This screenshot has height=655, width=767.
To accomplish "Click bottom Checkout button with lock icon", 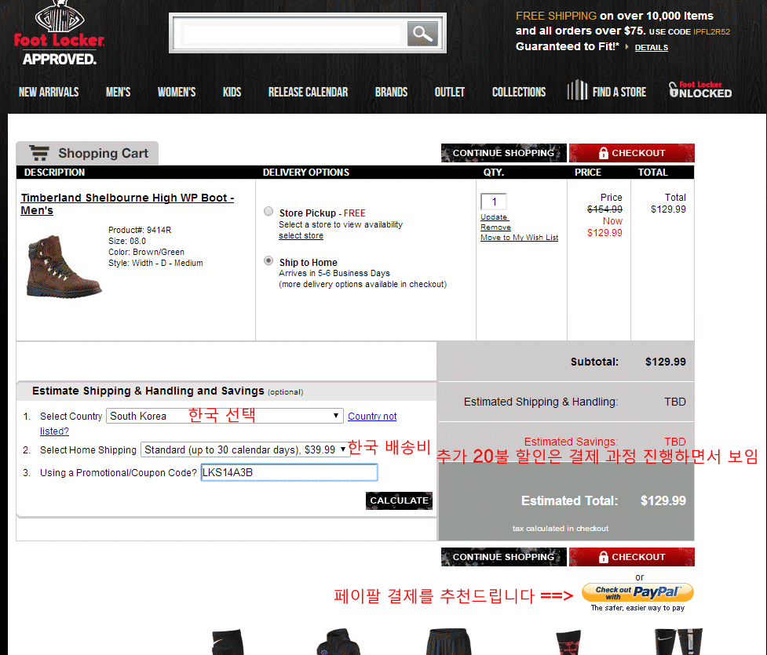I will pos(631,557).
